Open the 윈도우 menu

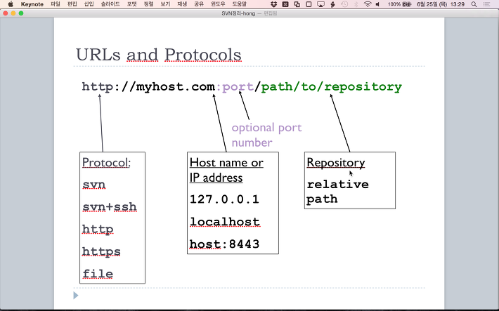[x=218, y=4]
